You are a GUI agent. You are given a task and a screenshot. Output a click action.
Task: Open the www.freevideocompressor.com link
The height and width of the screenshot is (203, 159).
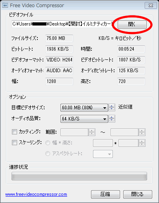click(x=36, y=194)
